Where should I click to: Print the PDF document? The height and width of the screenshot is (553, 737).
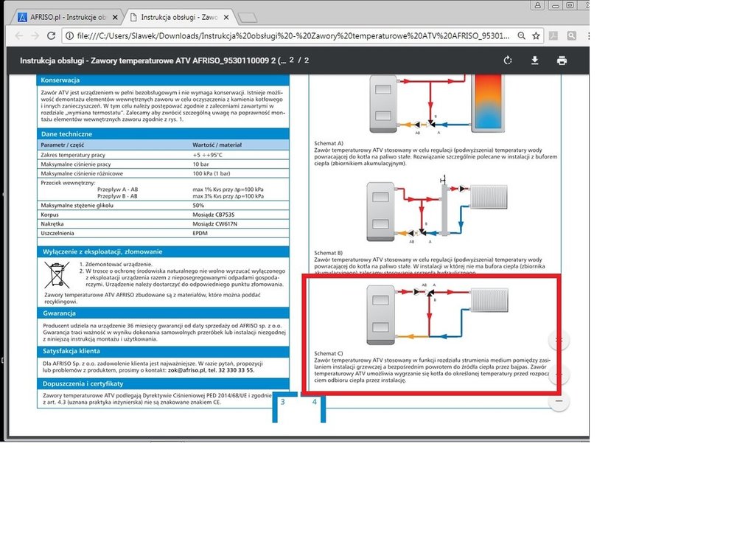click(x=562, y=60)
